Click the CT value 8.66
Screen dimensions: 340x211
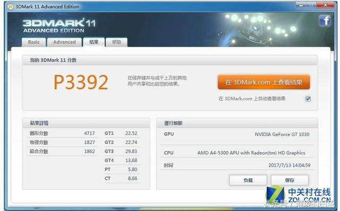click(132, 179)
